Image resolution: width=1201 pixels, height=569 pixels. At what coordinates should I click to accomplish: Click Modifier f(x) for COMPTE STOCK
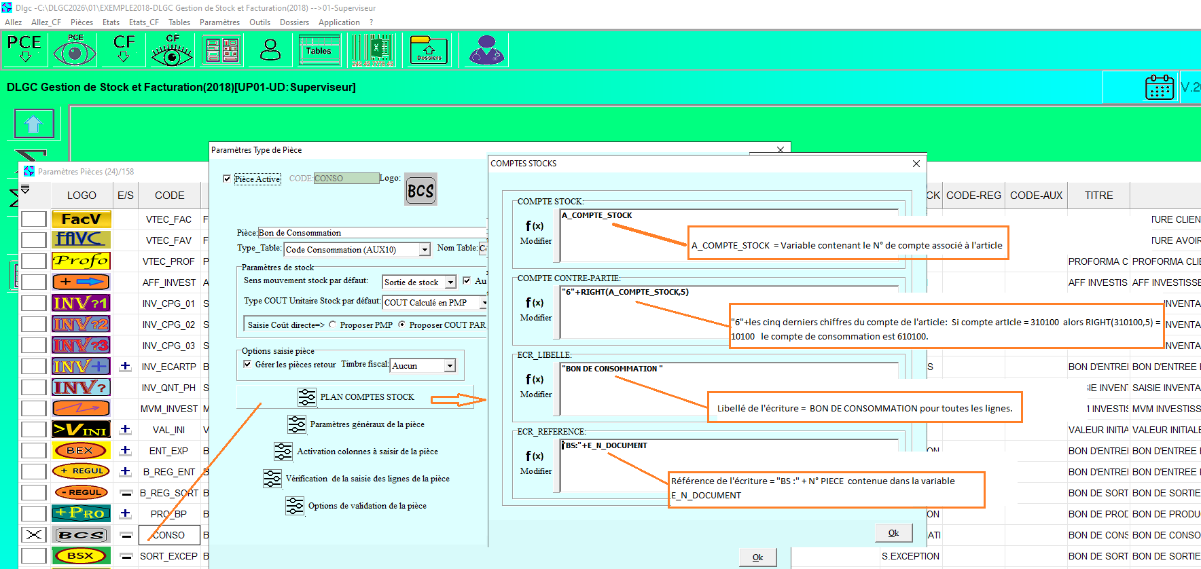(535, 232)
